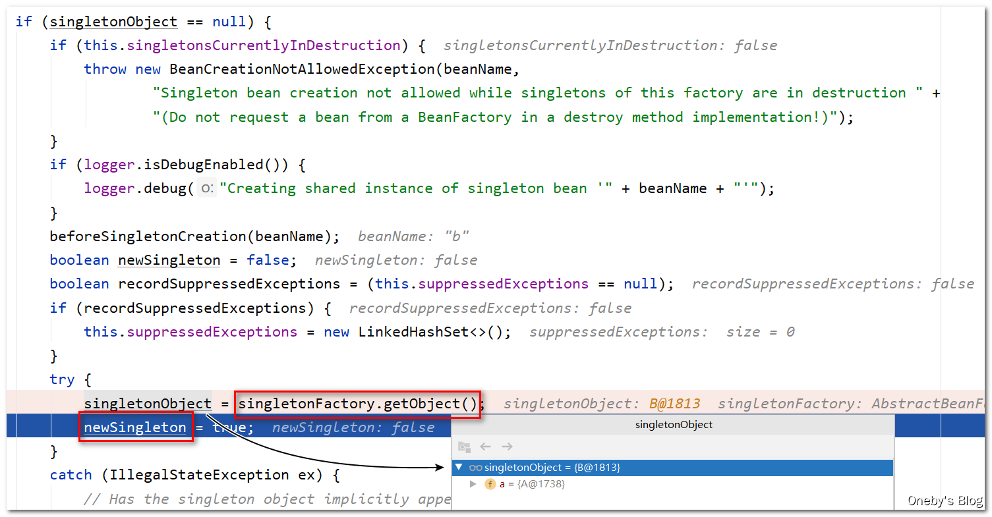
Task: Click newSingleton in the boolean declaration line
Action: point(169,260)
